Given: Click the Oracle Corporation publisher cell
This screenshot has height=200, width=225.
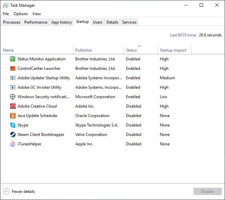Looking at the screenshot, I should click(93, 116).
